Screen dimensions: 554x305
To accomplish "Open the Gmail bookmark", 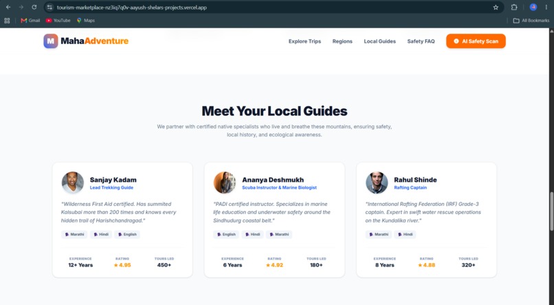I will (x=30, y=21).
